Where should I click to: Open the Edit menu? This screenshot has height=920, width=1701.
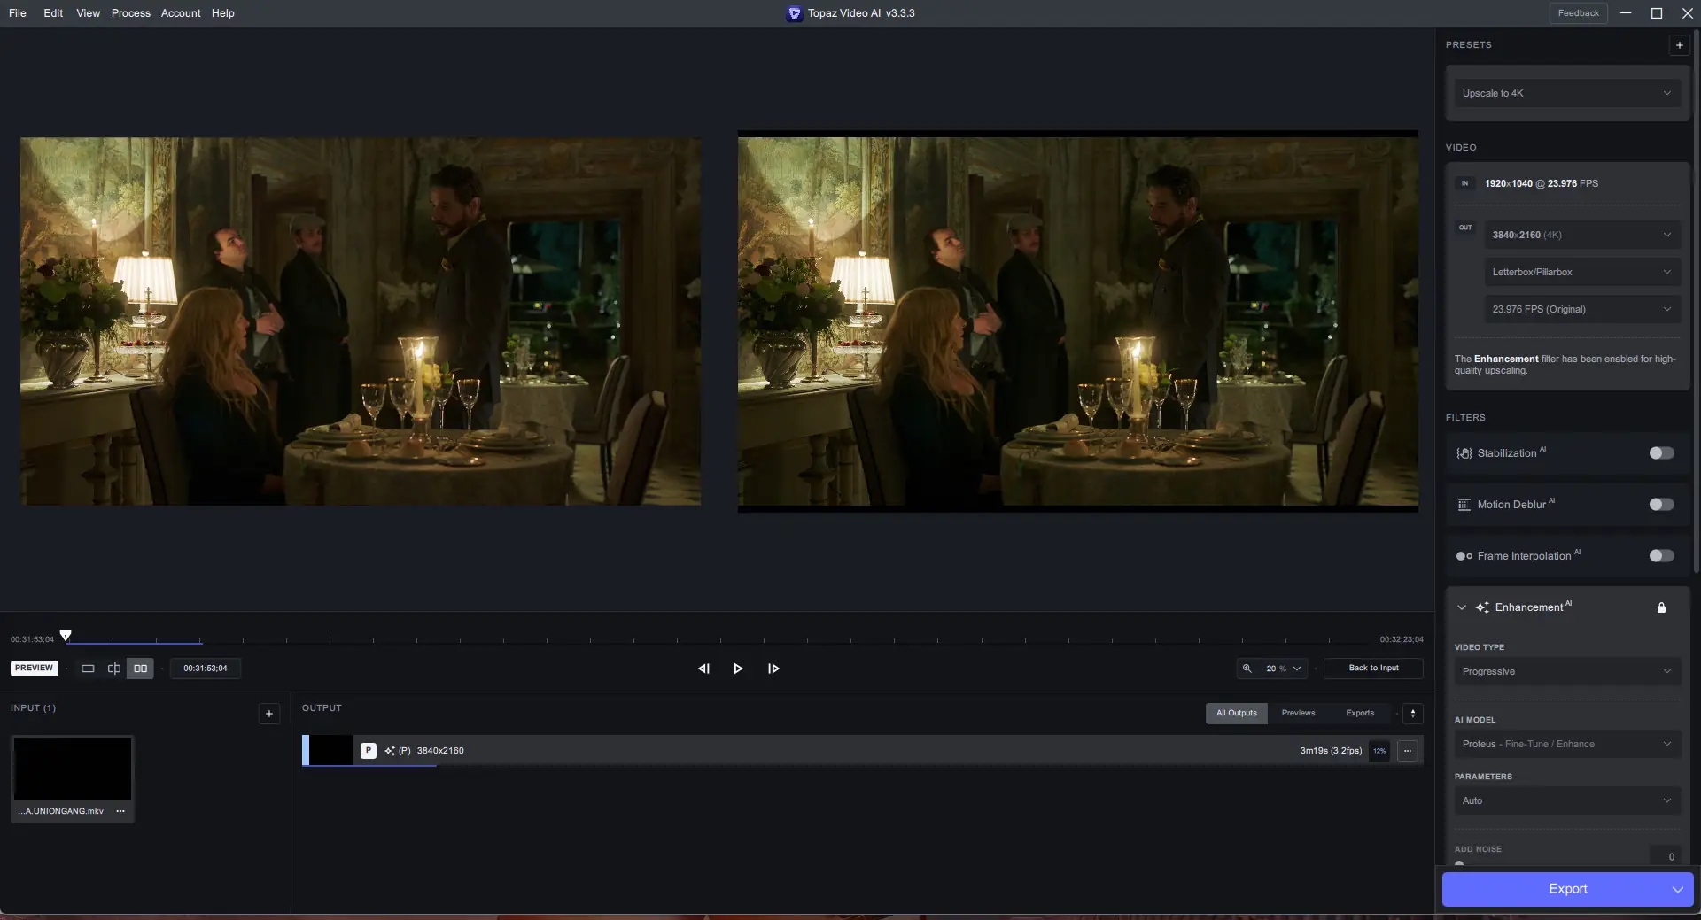tap(53, 13)
